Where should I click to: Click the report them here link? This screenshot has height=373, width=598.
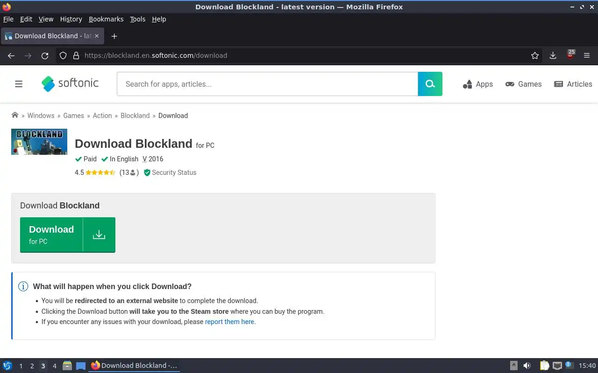click(230, 322)
